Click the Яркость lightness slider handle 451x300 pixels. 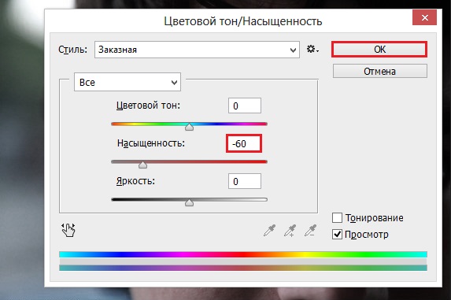click(189, 202)
